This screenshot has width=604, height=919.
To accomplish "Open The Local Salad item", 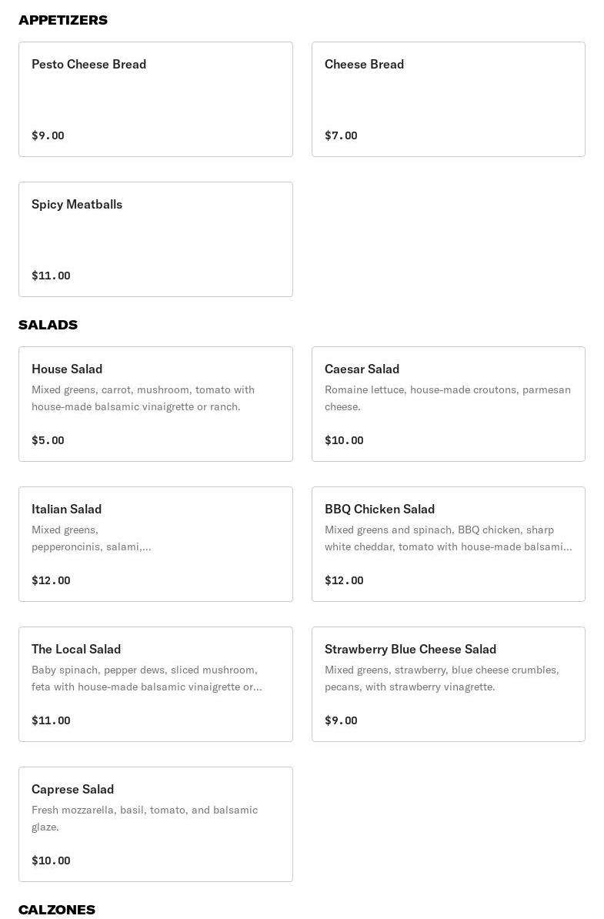I will [155, 684].
